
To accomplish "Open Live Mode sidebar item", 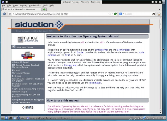I will point(16,70).
